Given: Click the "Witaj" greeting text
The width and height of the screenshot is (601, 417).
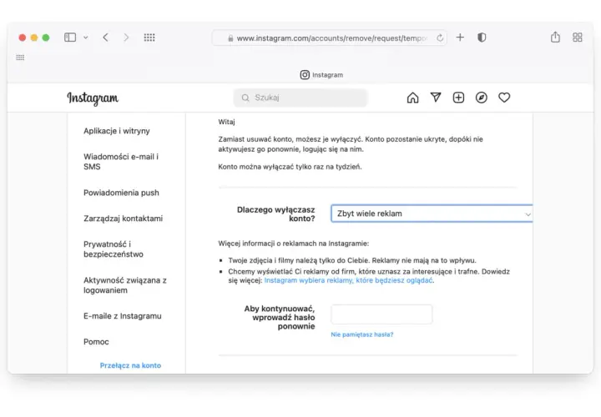Looking at the screenshot, I should click(226, 122).
